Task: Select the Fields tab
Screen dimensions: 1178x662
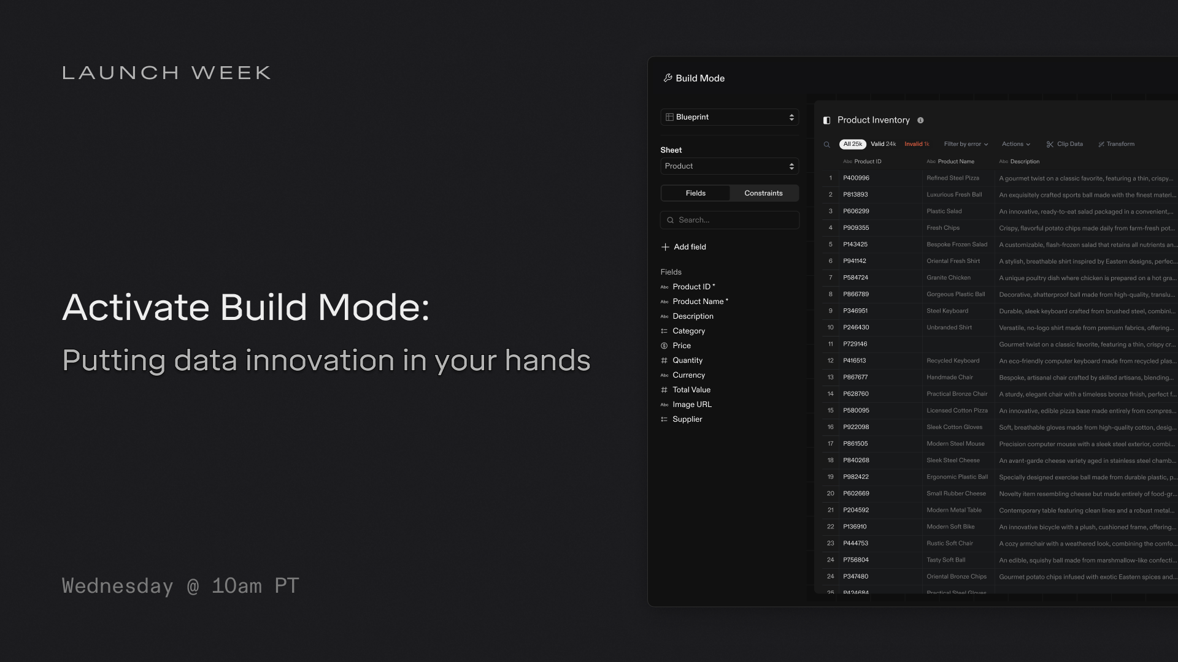Action: (x=696, y=193)
